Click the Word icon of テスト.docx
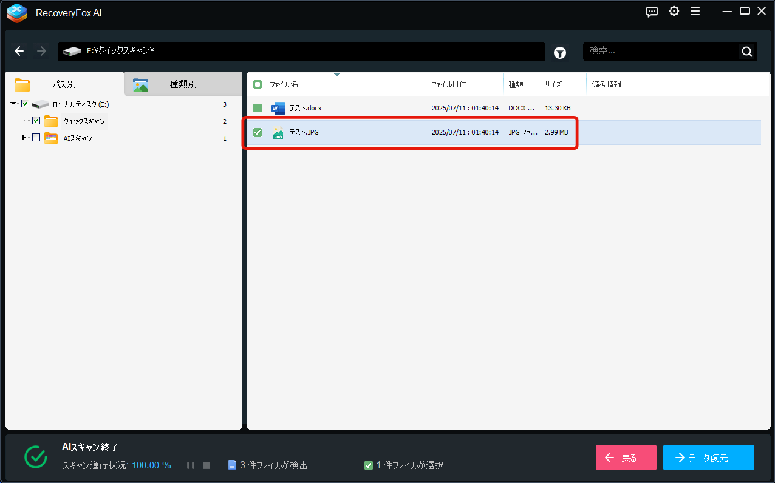Screen dimensions: 775x483 [278, 108]
